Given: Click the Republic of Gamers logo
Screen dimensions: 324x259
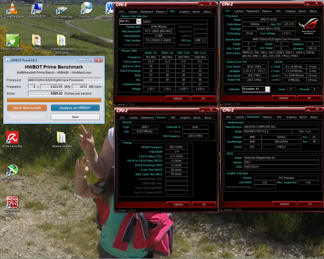Looking at the screenshot, I should pyautogui.click(x=309, y=26).
